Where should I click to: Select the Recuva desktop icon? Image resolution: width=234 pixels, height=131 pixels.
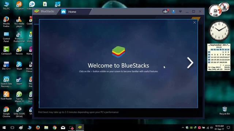click(19, 51)
